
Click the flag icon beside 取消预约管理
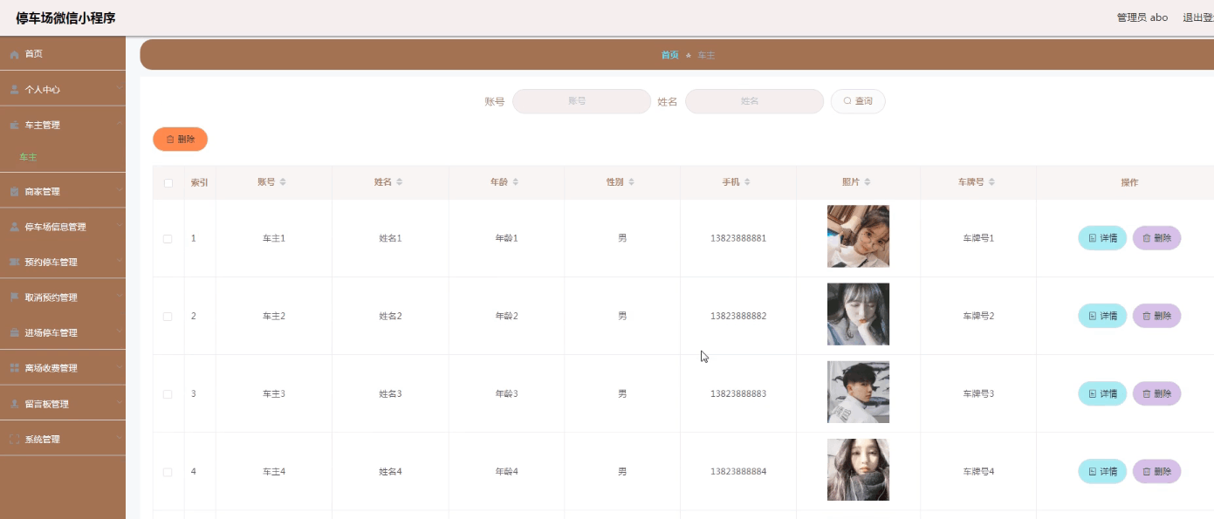point(14,297)
